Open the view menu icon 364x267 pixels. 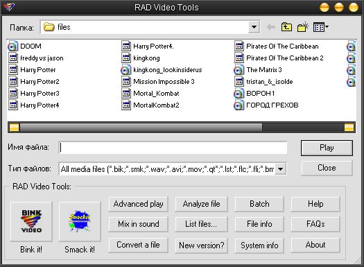tap(320, 27)
